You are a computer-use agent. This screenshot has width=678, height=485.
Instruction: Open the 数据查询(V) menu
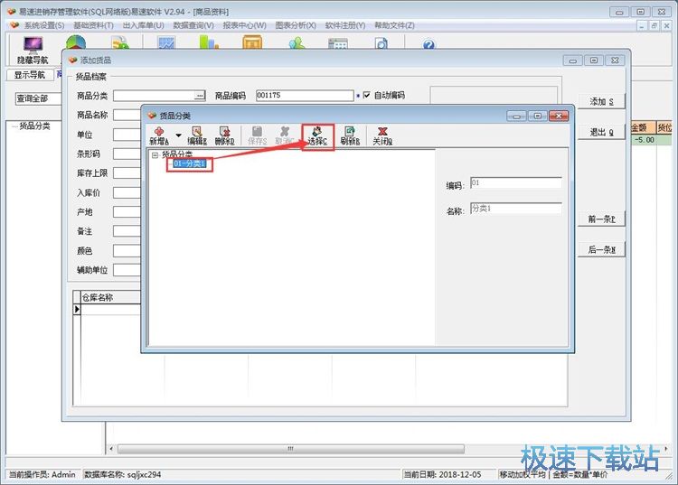193,25
